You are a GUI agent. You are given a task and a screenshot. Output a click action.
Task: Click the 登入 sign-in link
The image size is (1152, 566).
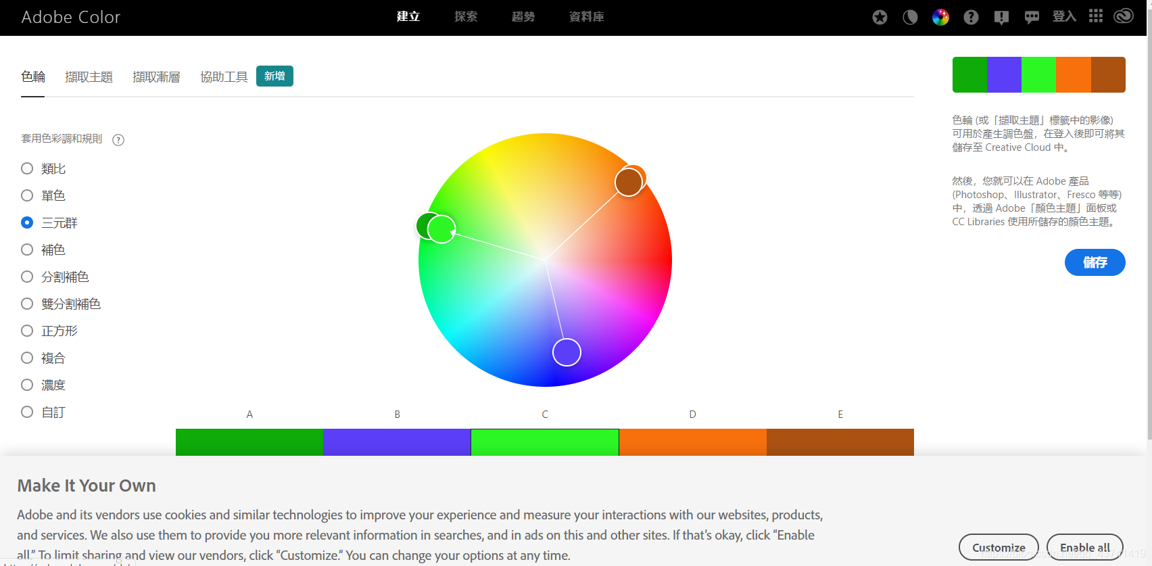click(1064, 16)
